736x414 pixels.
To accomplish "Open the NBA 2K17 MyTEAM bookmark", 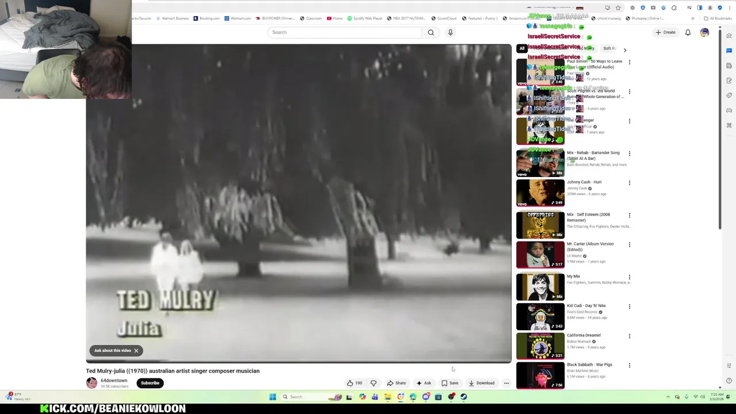I will click(406, 18).
